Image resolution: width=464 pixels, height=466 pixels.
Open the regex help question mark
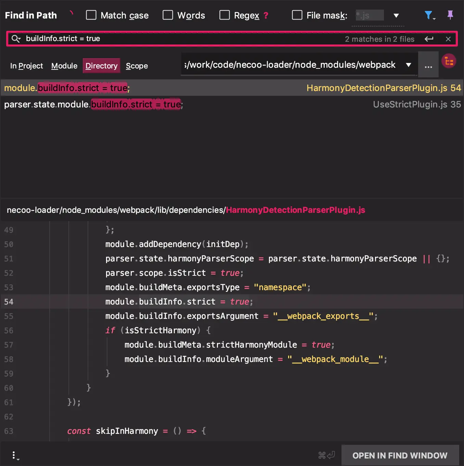(266, 15)
